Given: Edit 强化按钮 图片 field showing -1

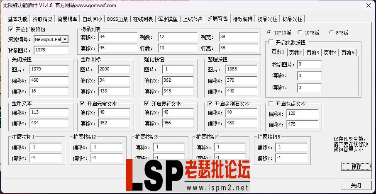Looking at the screenshot, I should coord(178,70).
